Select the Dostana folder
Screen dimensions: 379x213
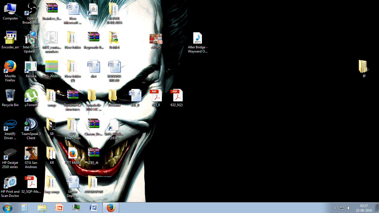114,98
